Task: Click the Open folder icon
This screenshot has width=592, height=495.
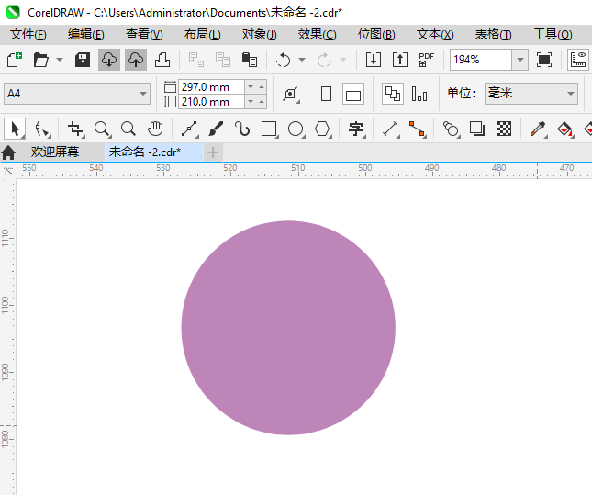Action: (x=40, y=60)
